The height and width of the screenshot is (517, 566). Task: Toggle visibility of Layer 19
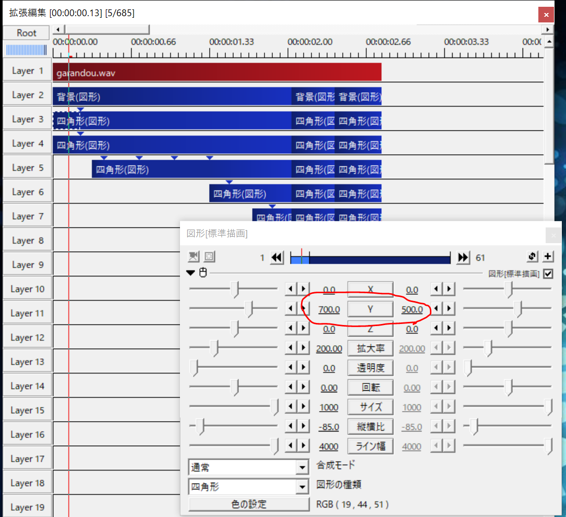pos(27,507)
